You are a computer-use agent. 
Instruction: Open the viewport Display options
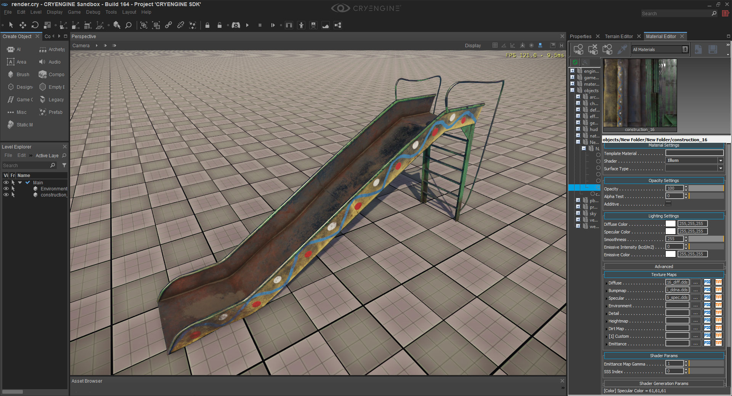coord(473,46)
